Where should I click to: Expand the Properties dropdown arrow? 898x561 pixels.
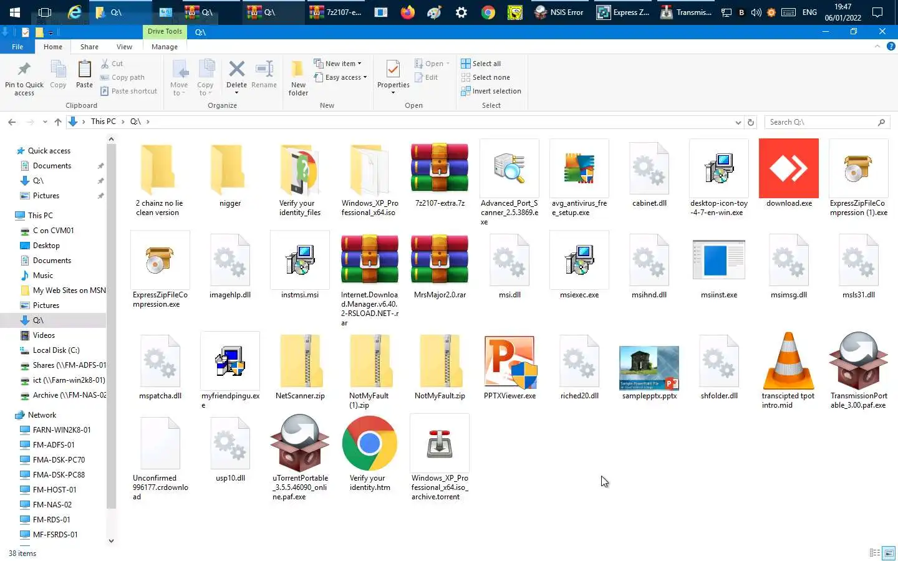(x=393, y=93)
